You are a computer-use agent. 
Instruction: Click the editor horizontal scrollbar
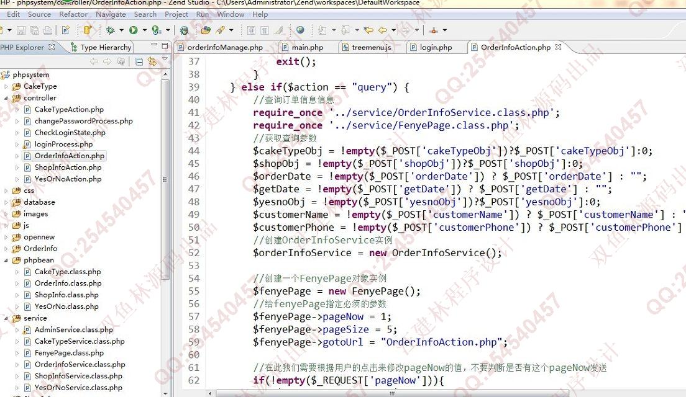coord(393,393)
